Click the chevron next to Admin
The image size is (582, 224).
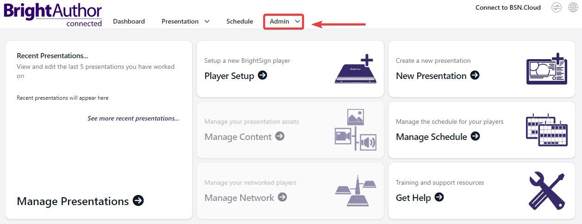(298, 21)
